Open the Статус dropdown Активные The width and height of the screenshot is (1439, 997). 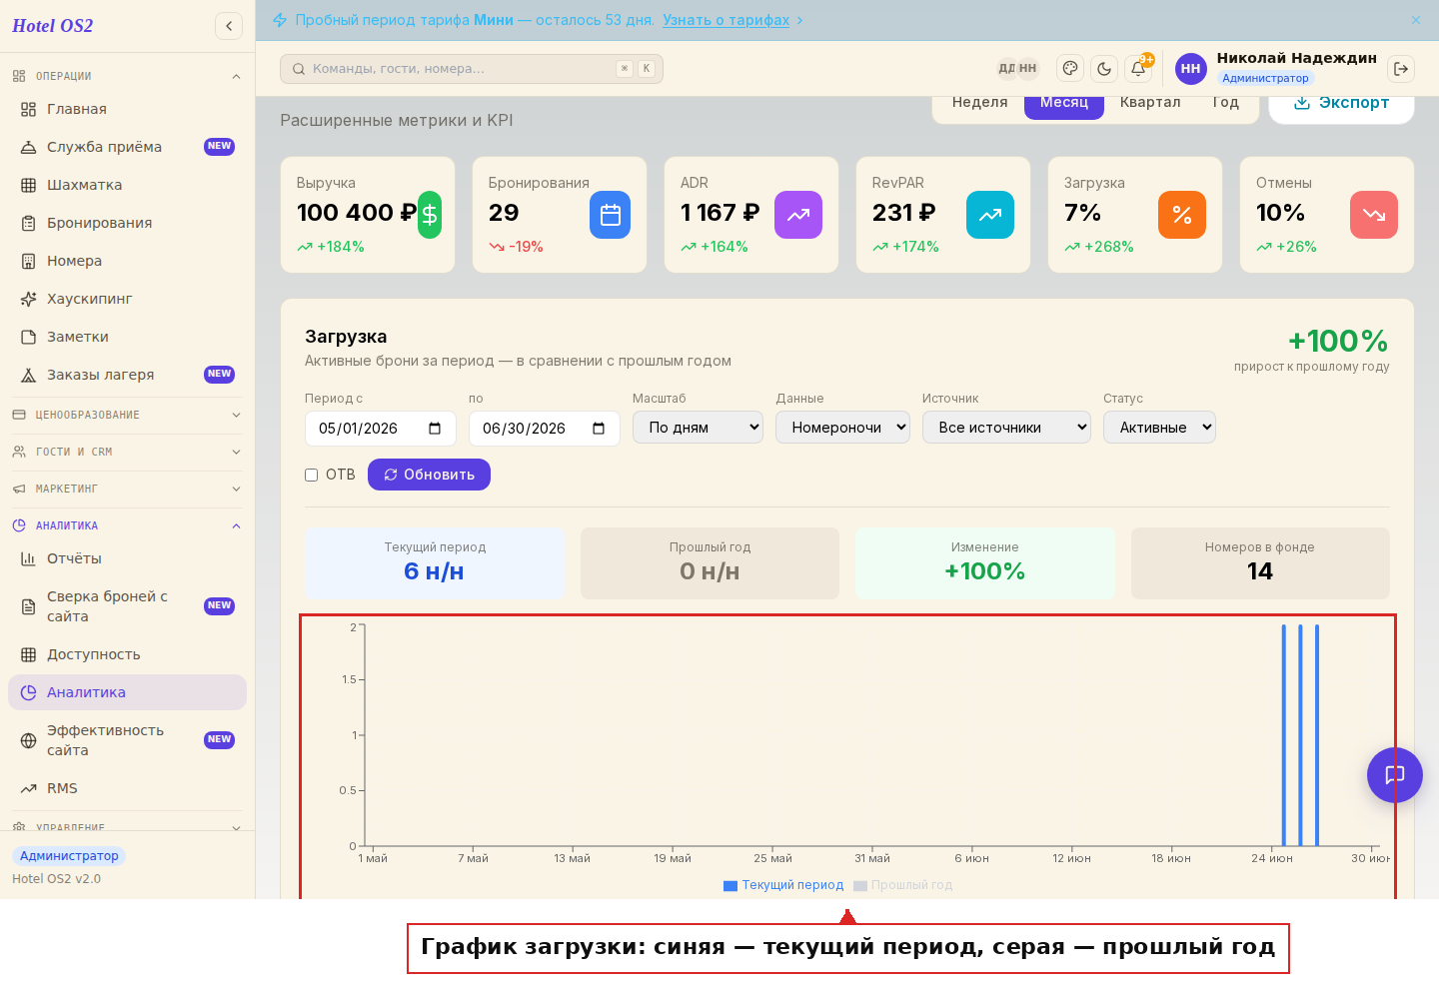pyautogui.click(x=1159, y=428)
